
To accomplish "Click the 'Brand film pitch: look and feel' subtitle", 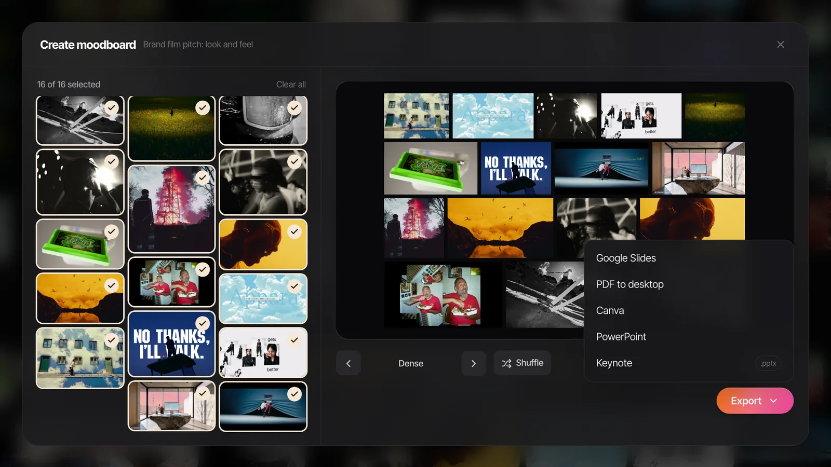I will 198,45.
